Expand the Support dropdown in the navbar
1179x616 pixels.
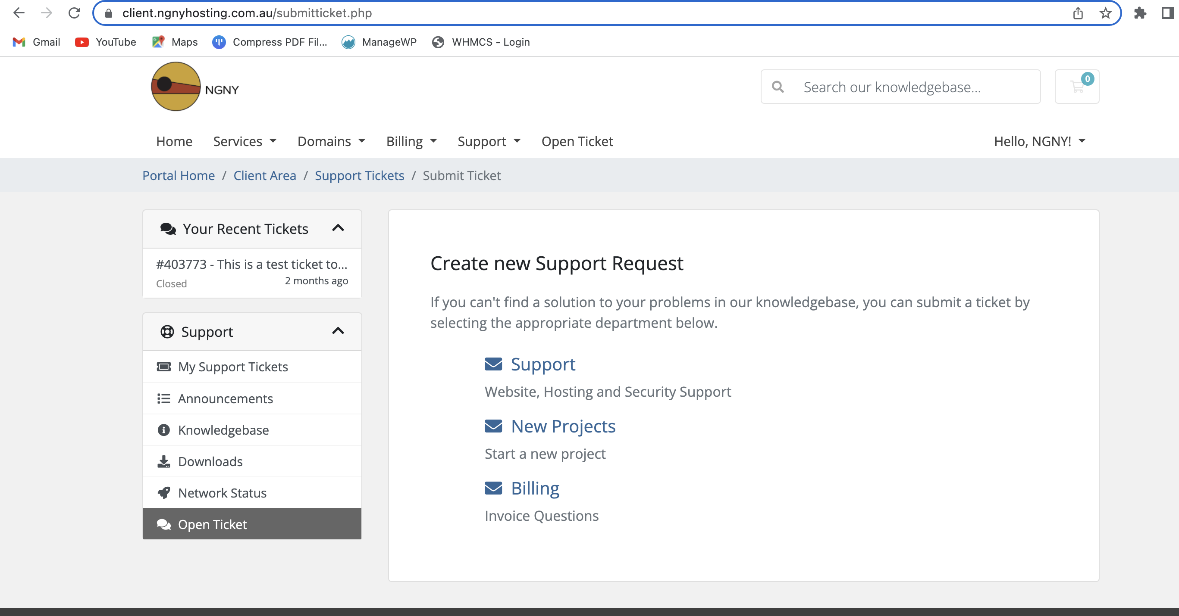pyautogui.click(x=489, y=141)
